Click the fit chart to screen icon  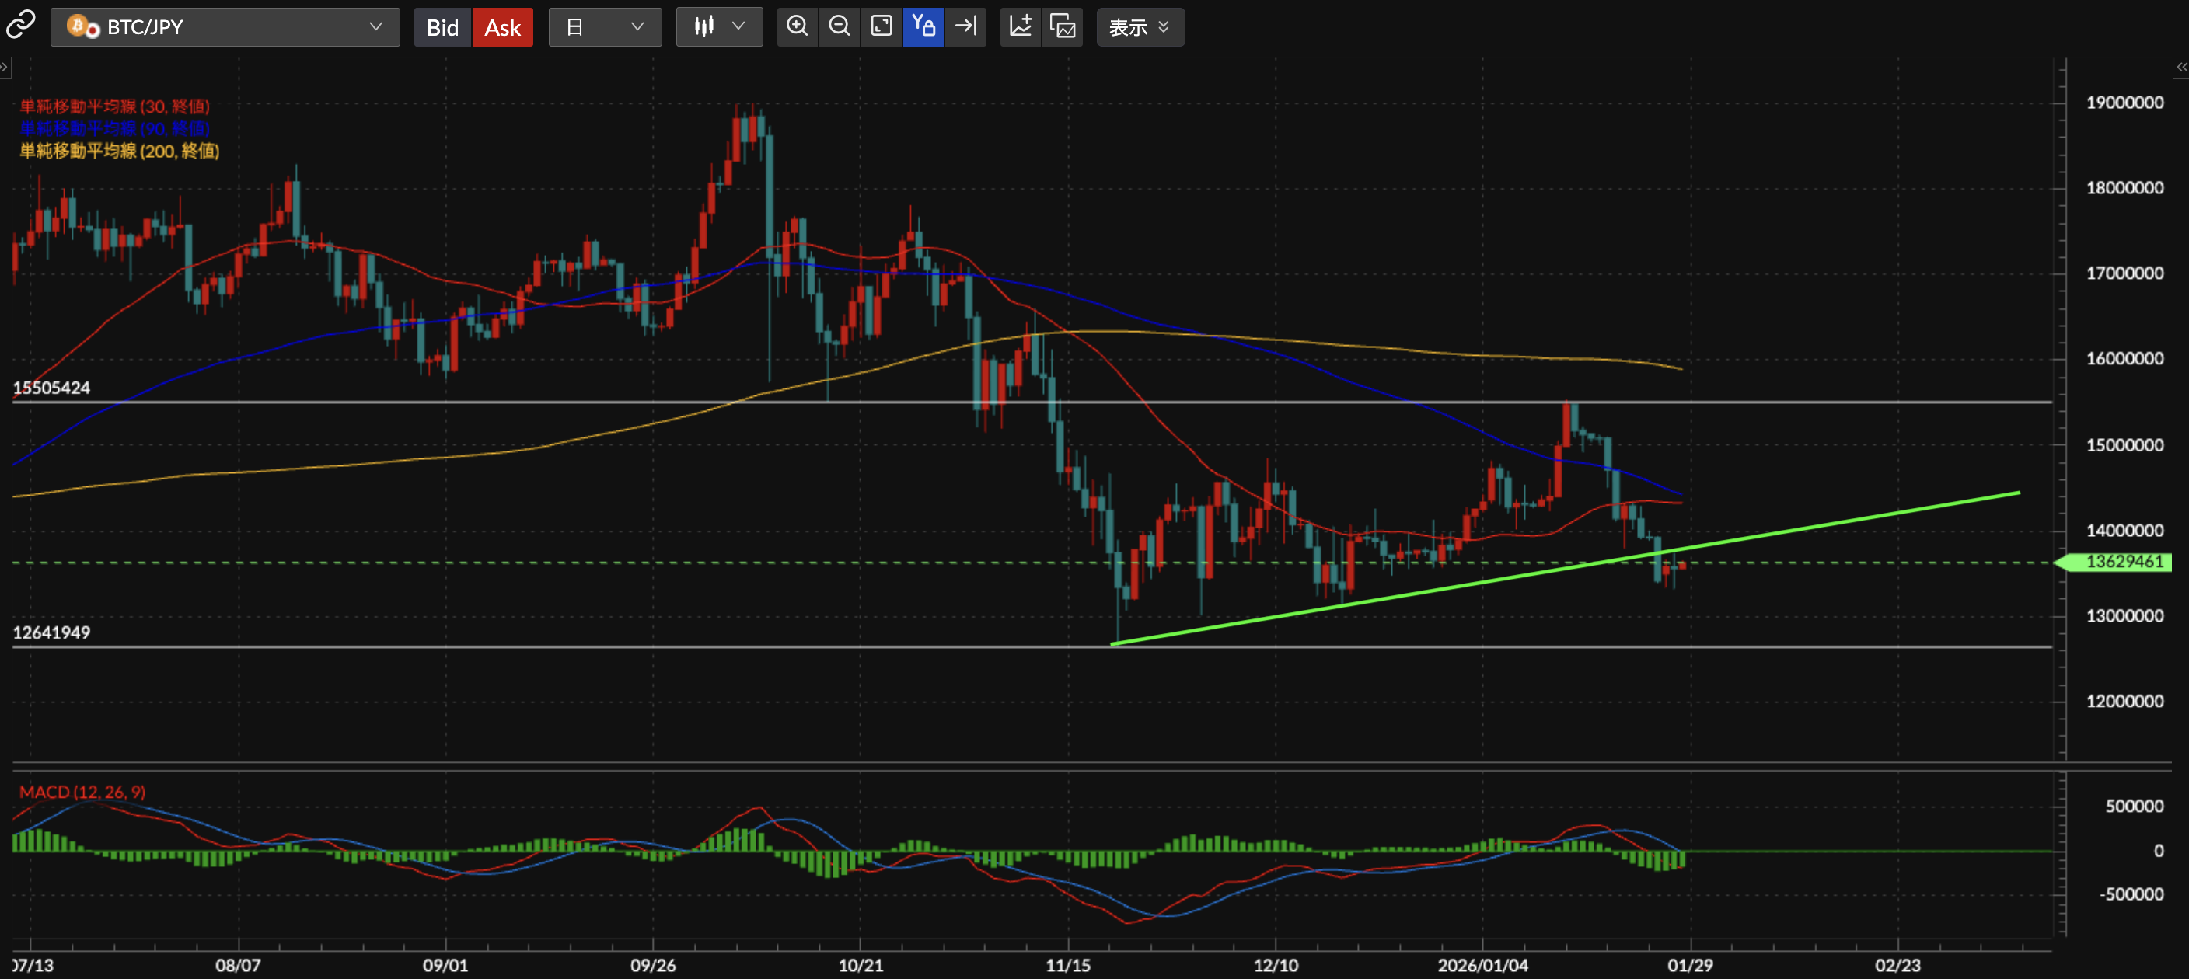click(x=882, y=26)
